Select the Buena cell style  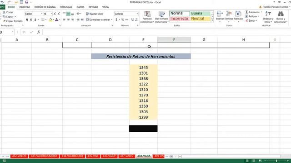[200, 13]
